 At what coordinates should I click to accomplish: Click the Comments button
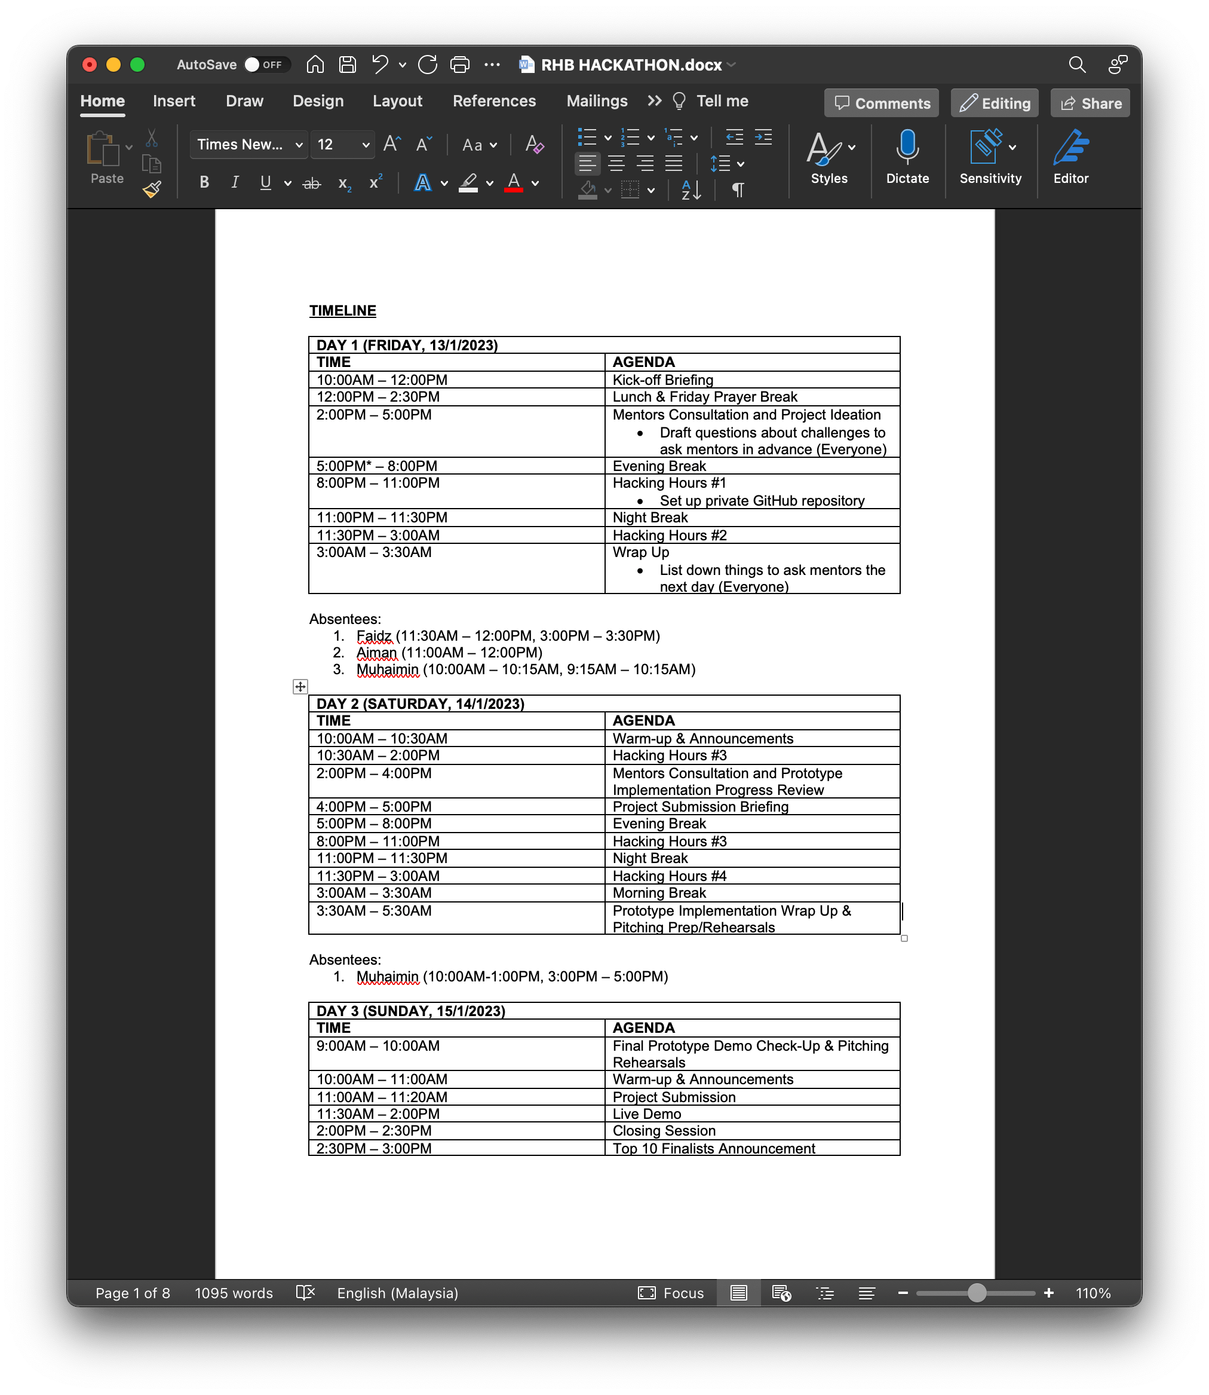tap(881, 103)
